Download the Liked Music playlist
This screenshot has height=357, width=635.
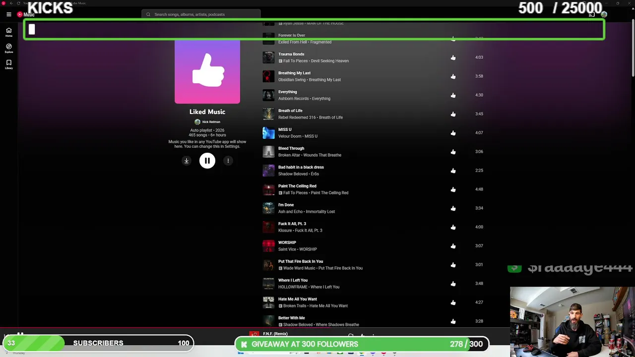click(x=187, y=161)
